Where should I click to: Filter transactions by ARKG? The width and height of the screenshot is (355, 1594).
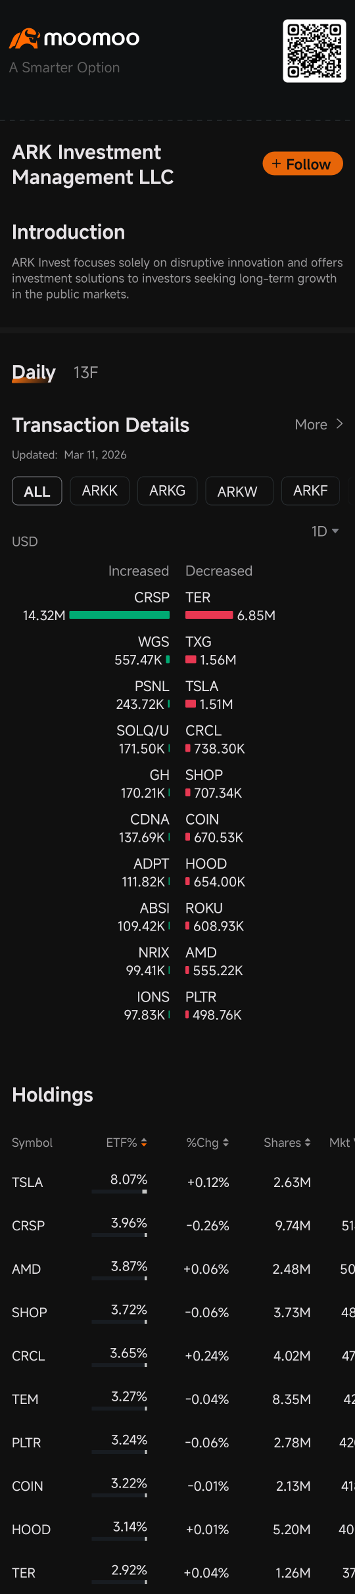pos(167,491)
